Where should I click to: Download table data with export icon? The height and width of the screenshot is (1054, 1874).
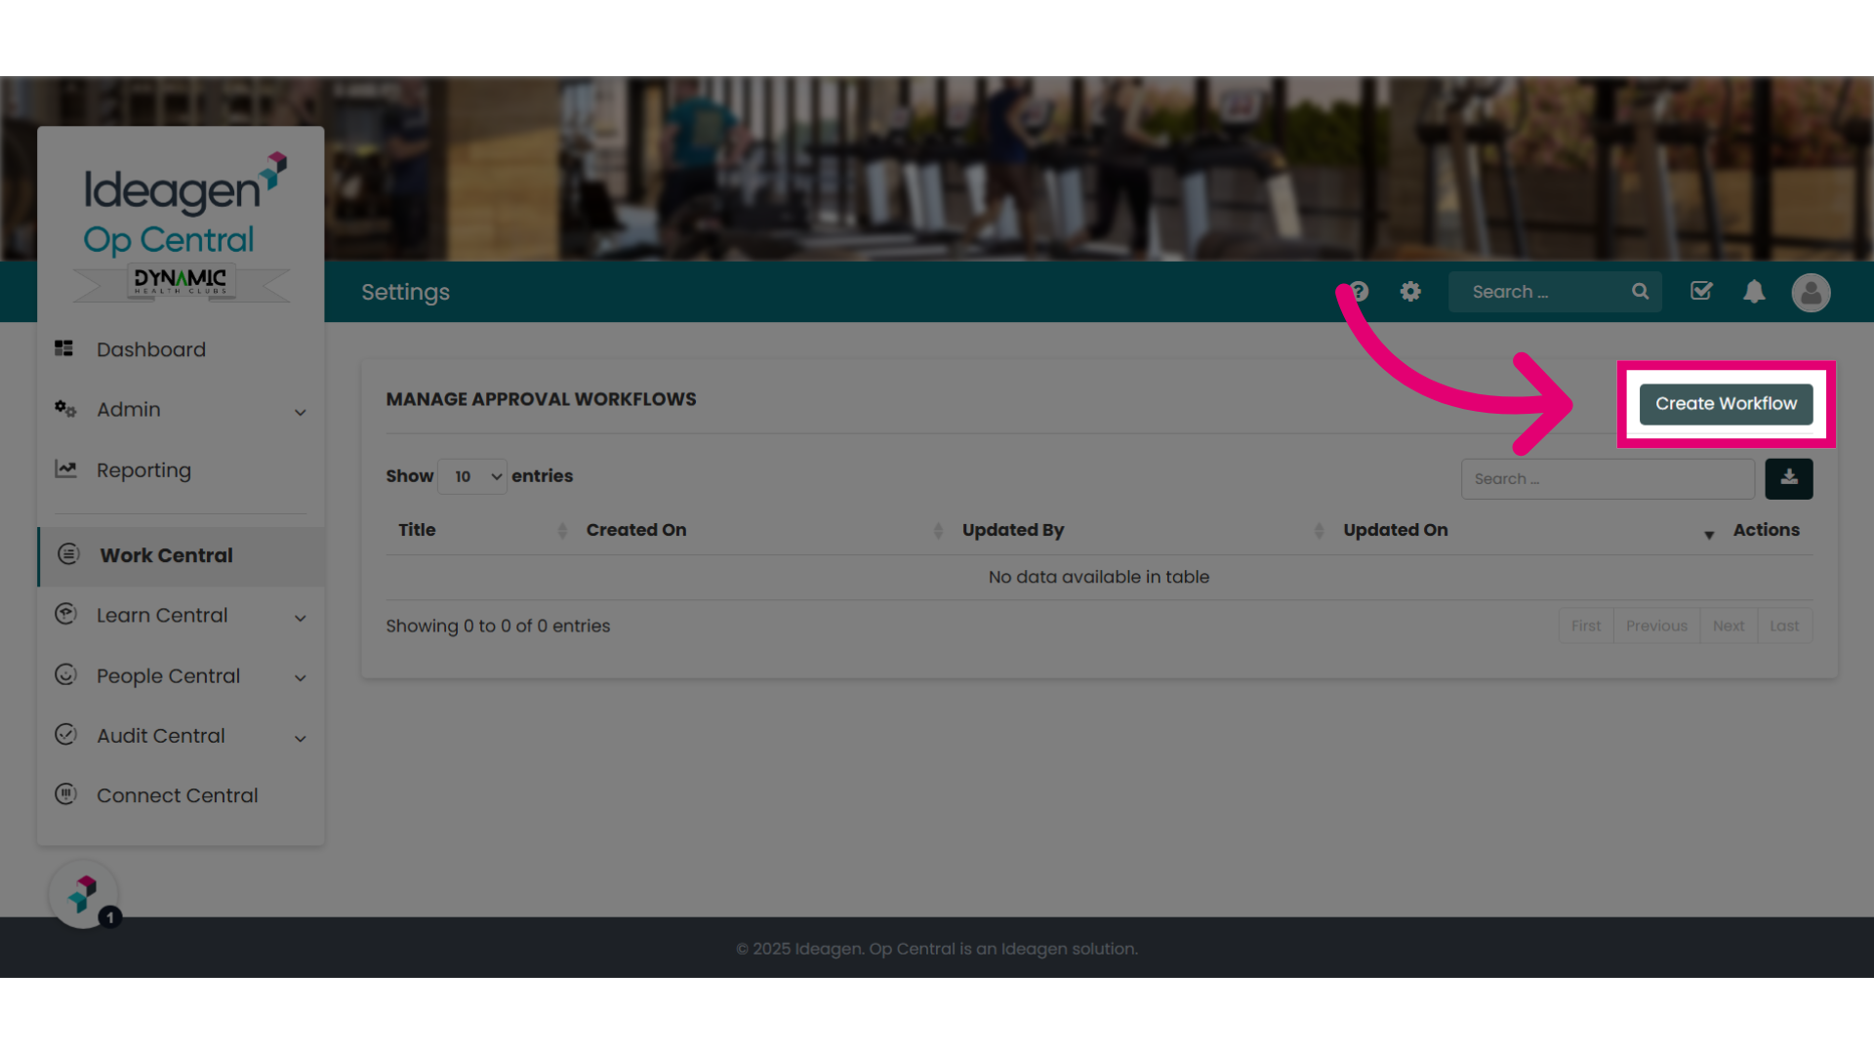click(1789, 479)
